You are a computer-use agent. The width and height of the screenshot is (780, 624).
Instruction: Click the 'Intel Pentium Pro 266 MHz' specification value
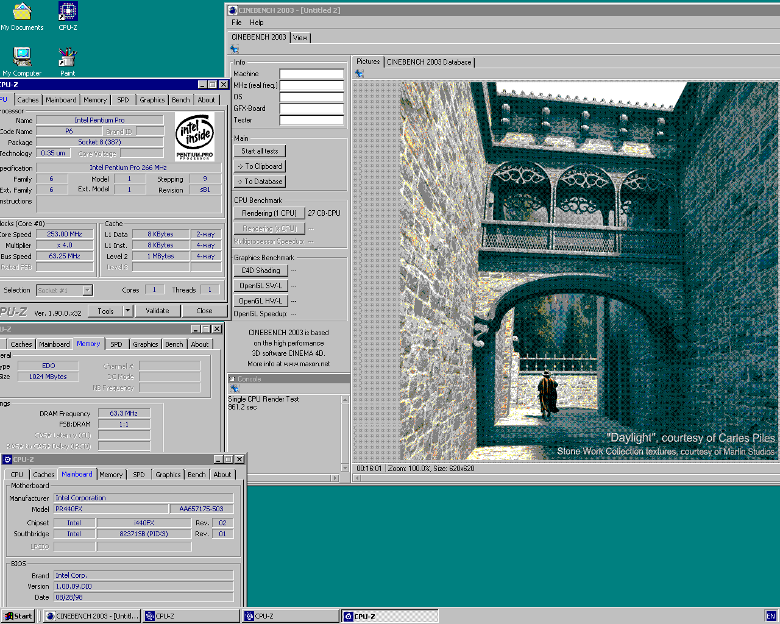point(128,168)
